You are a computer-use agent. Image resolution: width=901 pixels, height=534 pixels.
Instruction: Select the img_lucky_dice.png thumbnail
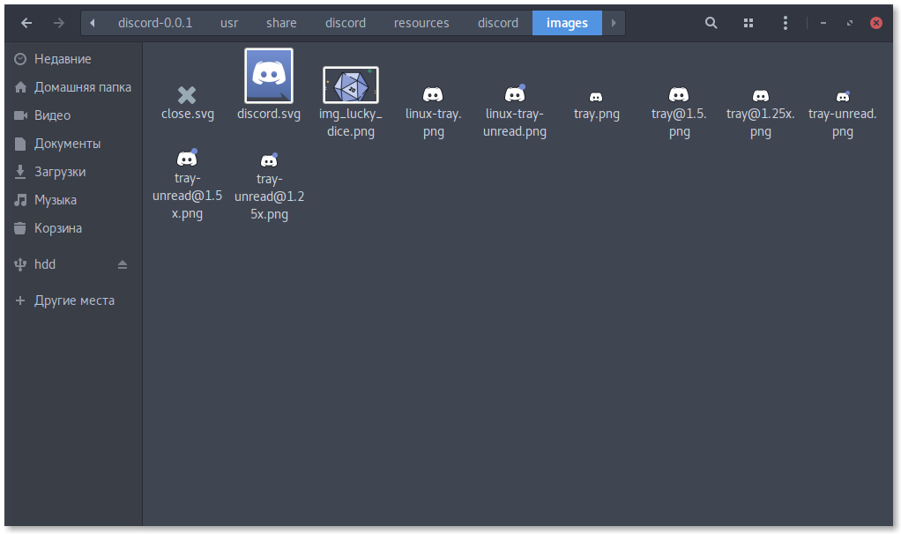(x=351, y=85)
